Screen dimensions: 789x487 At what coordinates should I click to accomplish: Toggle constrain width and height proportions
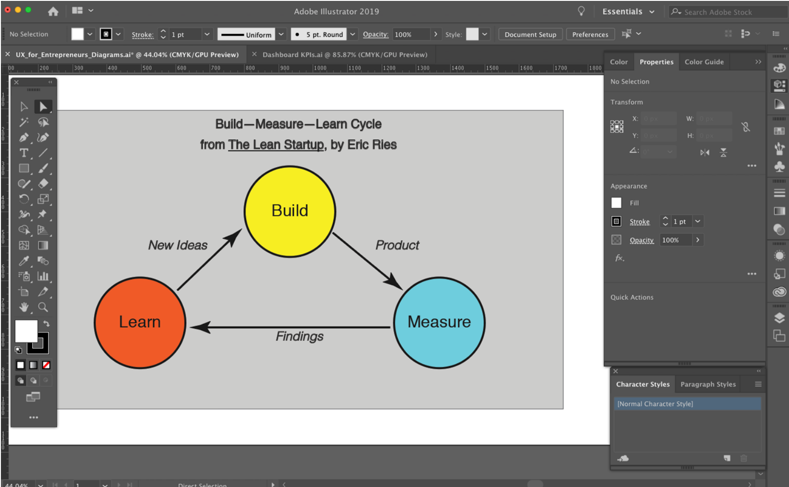click(x=746, y=127)
